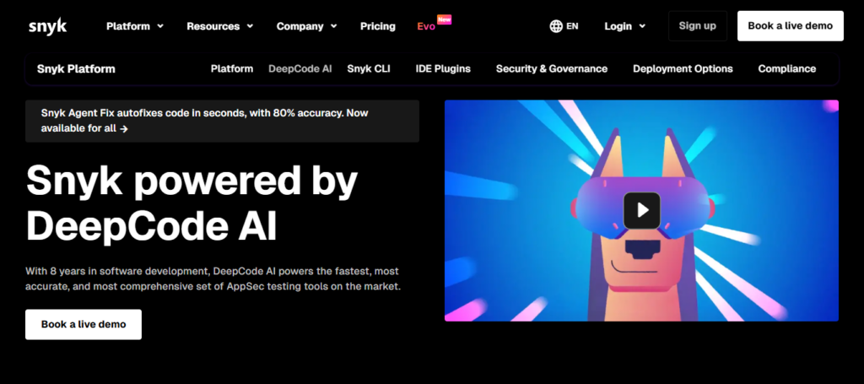Play the DeepCode AI video

pos(641,210)
